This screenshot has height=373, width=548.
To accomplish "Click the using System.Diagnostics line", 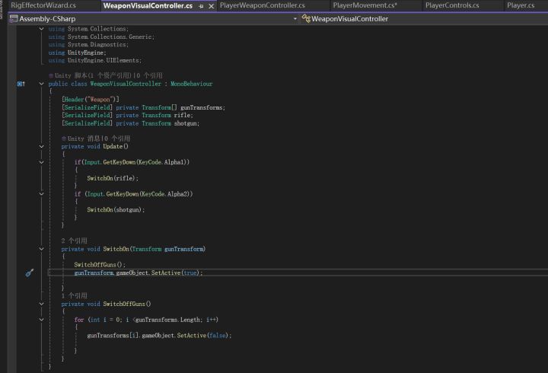I will (x=88, y=44).
